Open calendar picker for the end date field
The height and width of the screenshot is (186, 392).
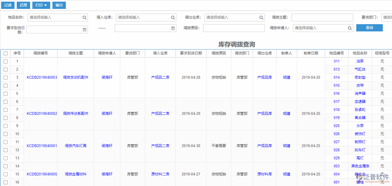[x=173, y=28]
